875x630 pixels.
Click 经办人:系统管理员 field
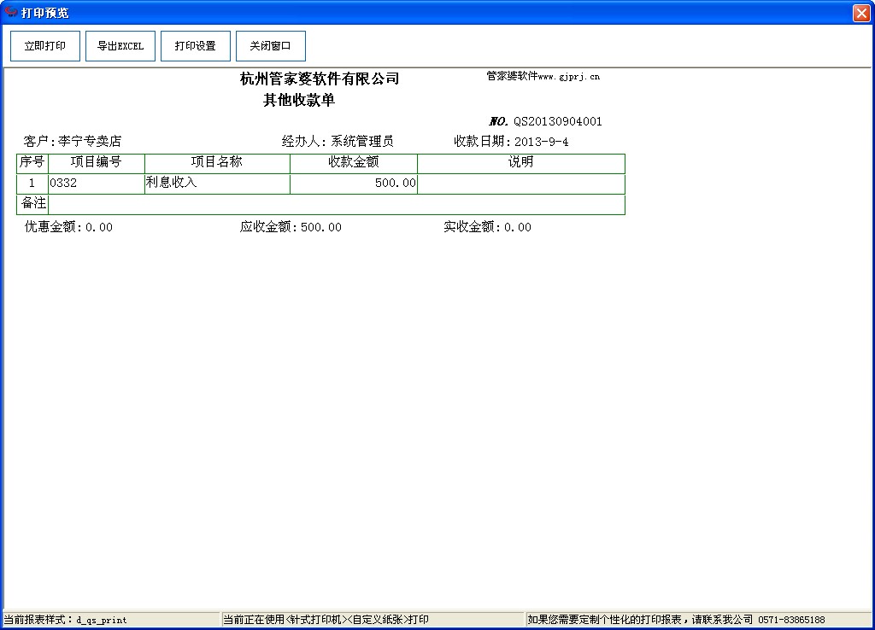point(338,142)
